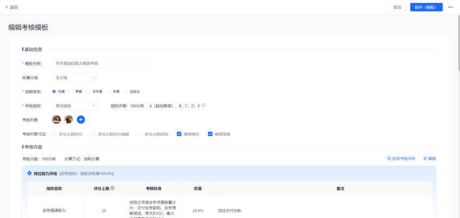Select the 自定义 period radio

point(126,92)
